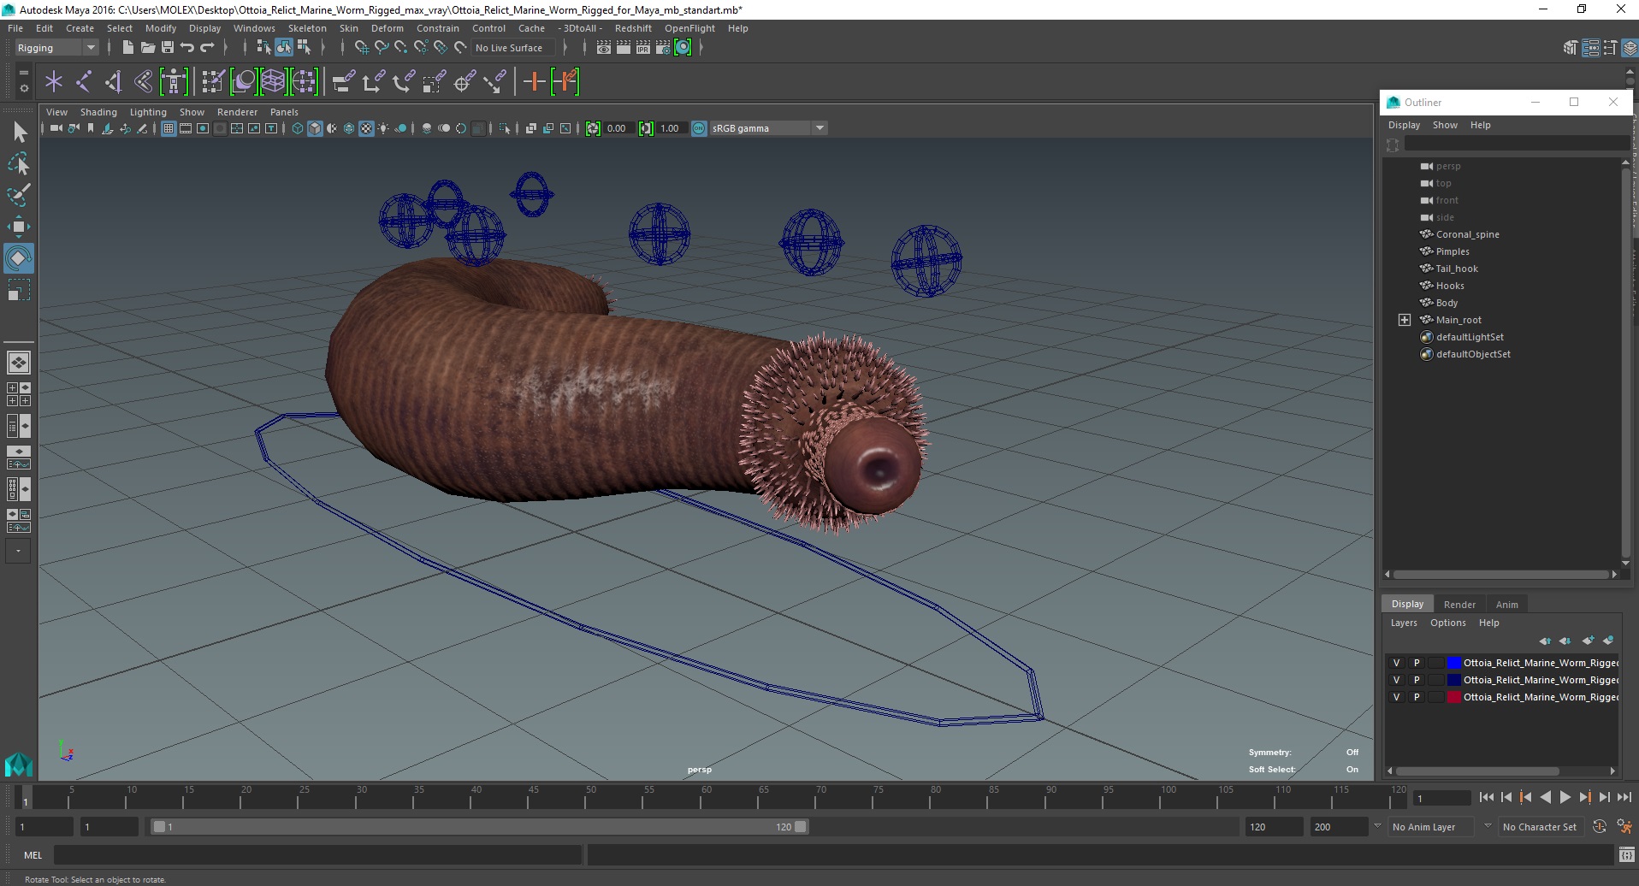Select the Create Joints shelf icon
The width and height of the screenshot is (1639, 886).
pyautogui.click(x=84, y=82)
